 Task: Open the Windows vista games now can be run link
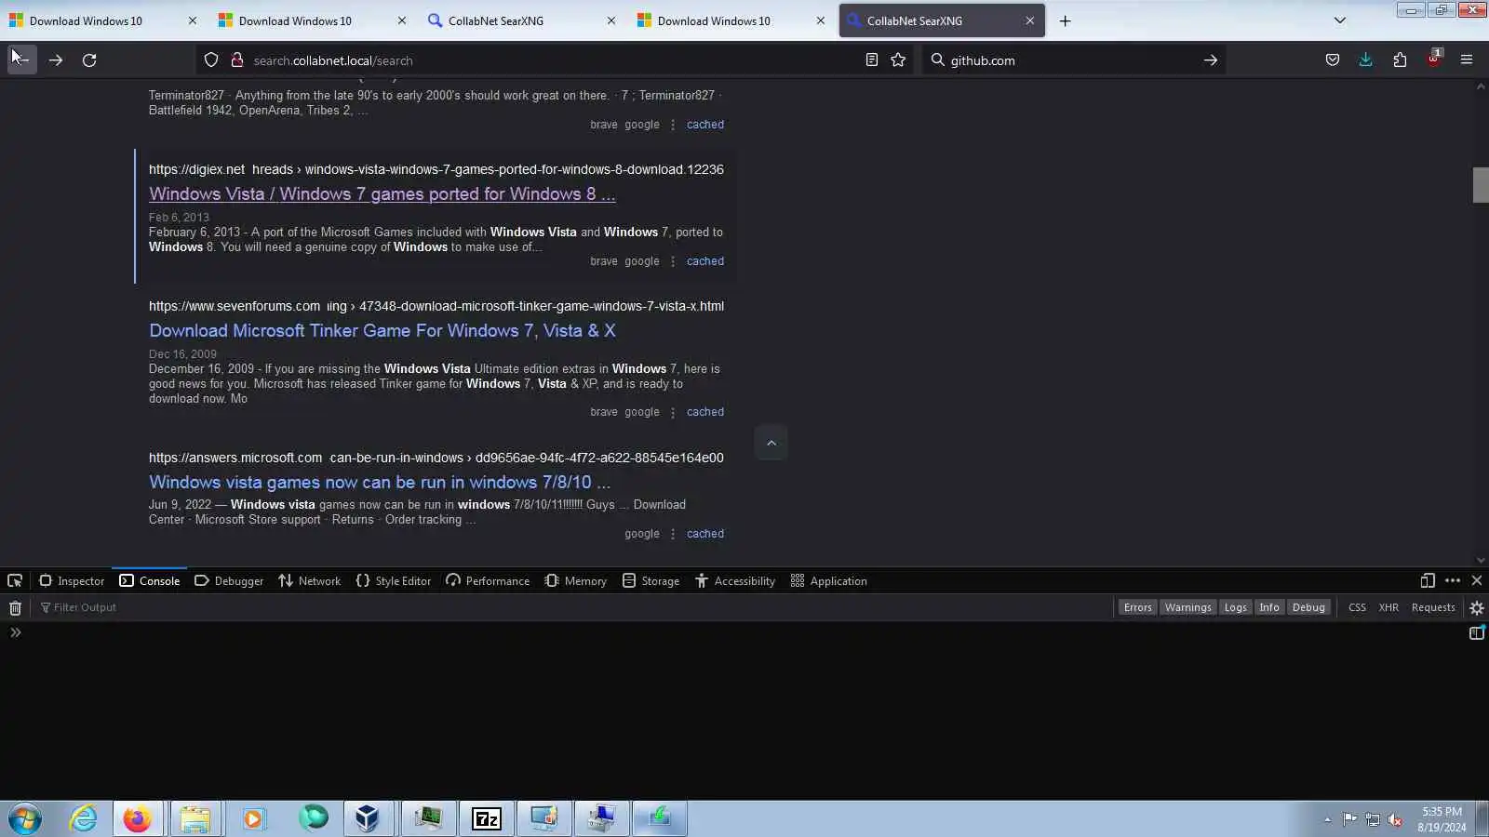(x=380, y=483)
